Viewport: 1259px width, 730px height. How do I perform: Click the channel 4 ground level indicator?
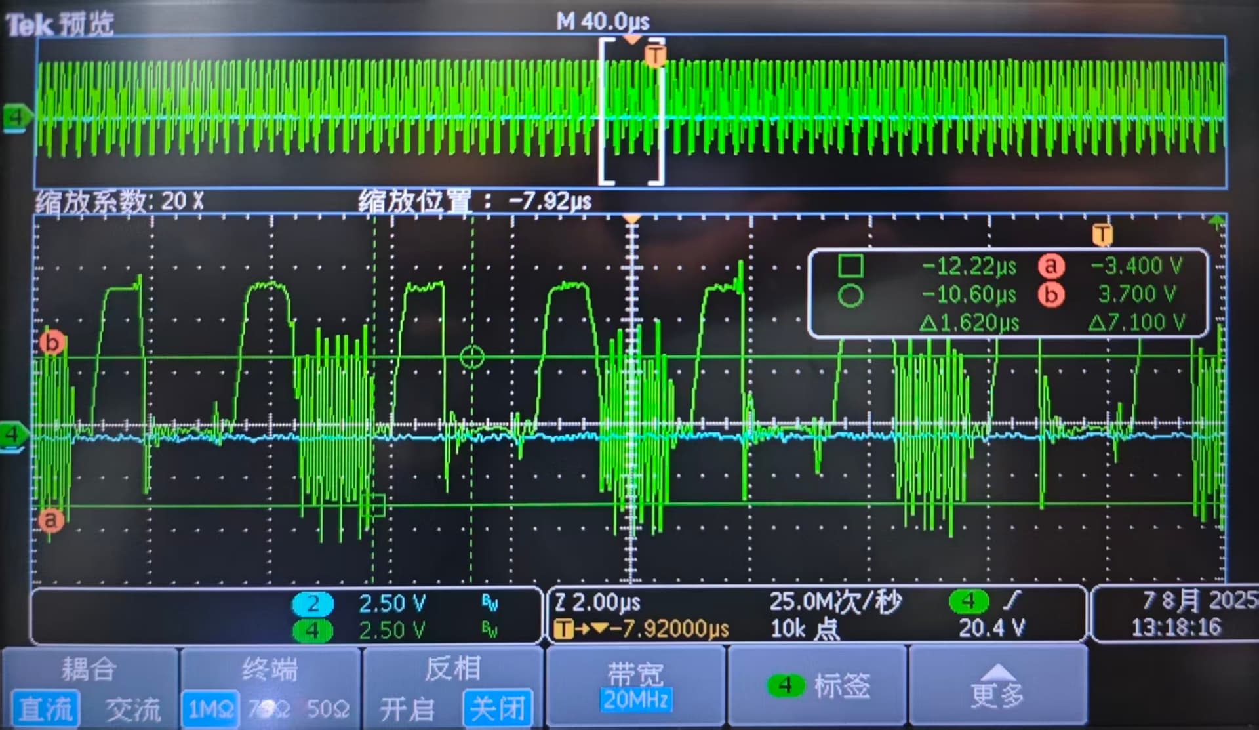click(x=13, y=434)
